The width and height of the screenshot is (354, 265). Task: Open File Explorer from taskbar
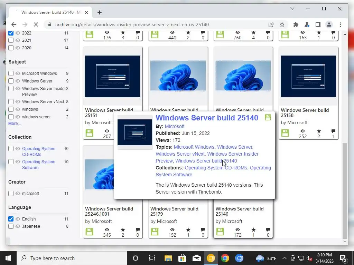click(168, 258)
